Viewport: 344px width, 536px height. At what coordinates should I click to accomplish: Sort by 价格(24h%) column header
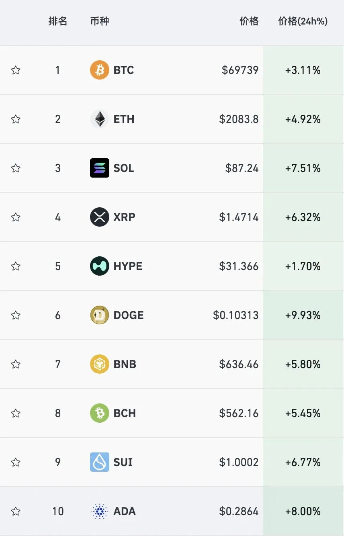[303, 21]
